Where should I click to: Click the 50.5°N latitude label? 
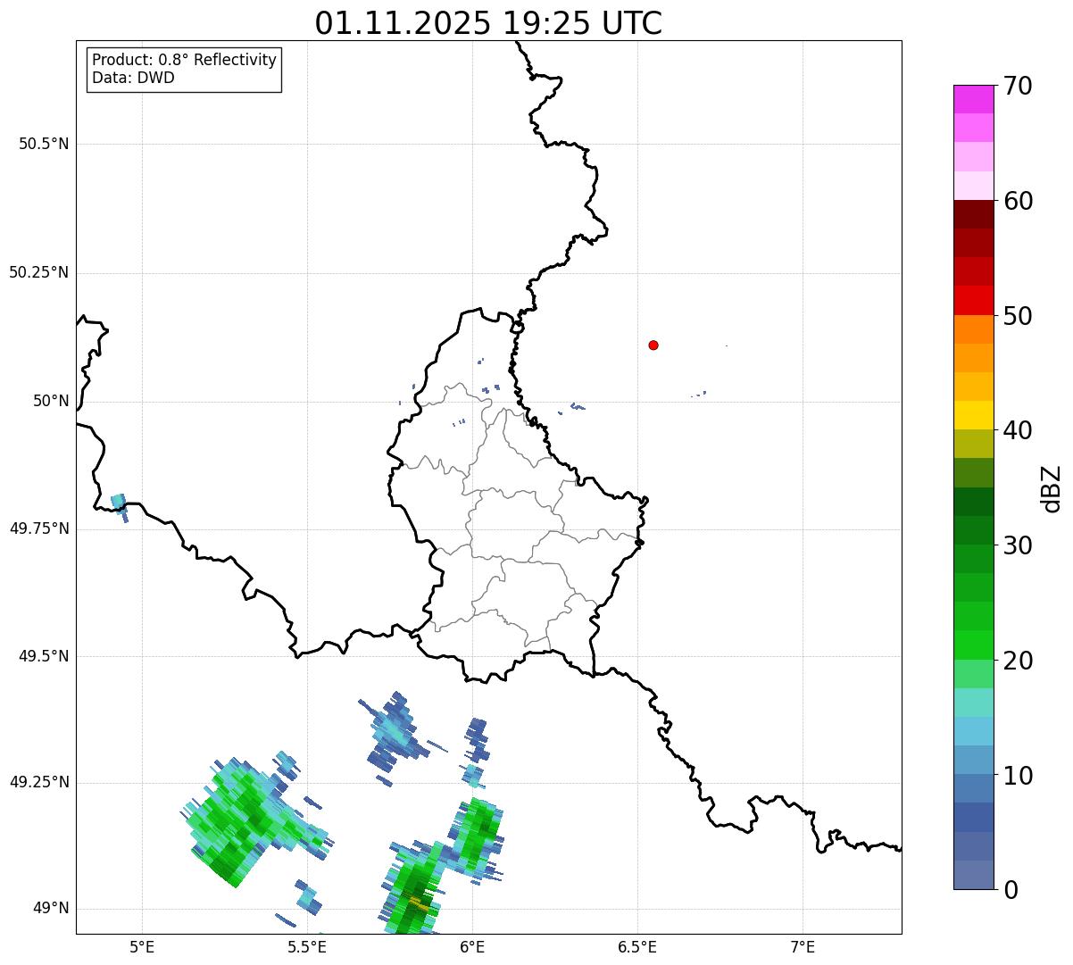click(44, 144)
